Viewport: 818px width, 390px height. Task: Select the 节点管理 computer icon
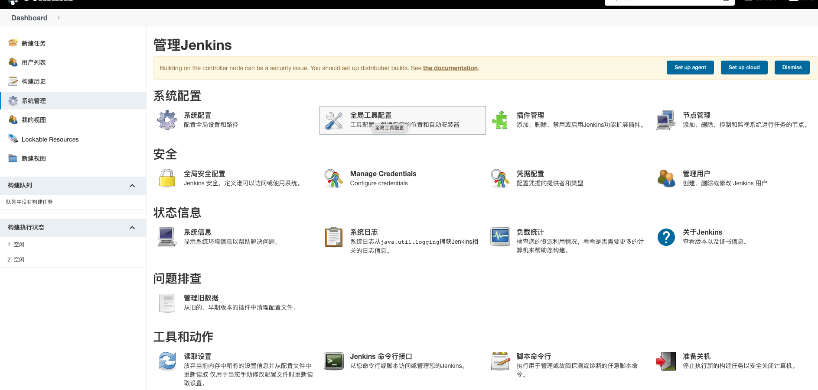click(x=666, y=120)
